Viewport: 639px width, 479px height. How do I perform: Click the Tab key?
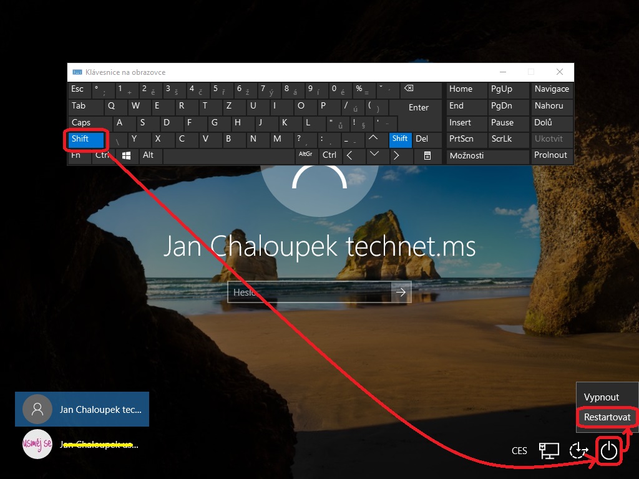[85, 106]
